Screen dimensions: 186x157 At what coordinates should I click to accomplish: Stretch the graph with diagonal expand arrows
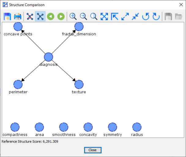tap(125, 17)
